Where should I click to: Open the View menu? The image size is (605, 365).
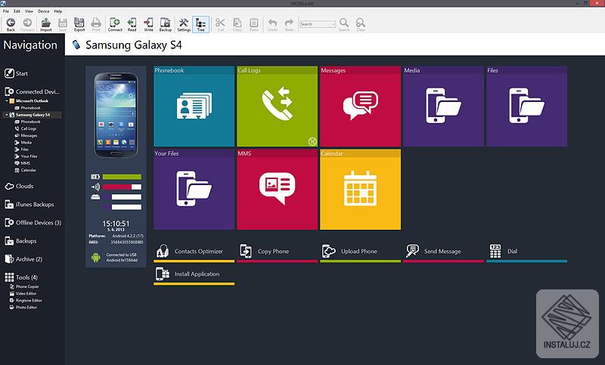(29, 11)
